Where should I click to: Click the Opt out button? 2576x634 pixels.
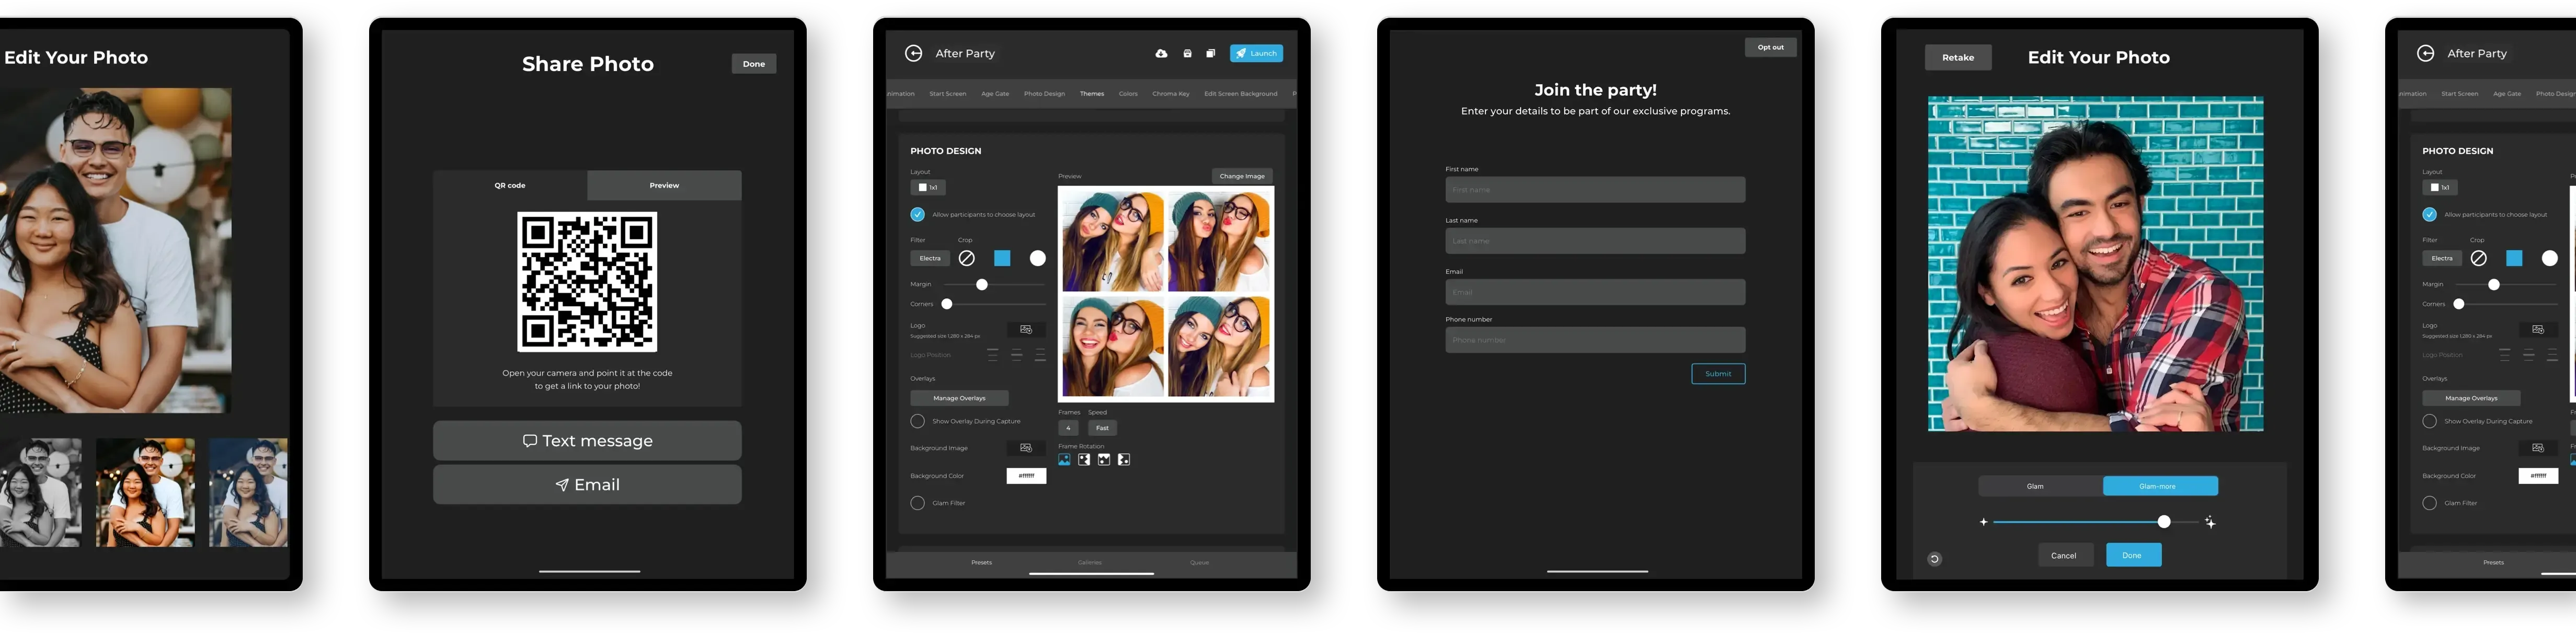click(x=1770, y=47)
